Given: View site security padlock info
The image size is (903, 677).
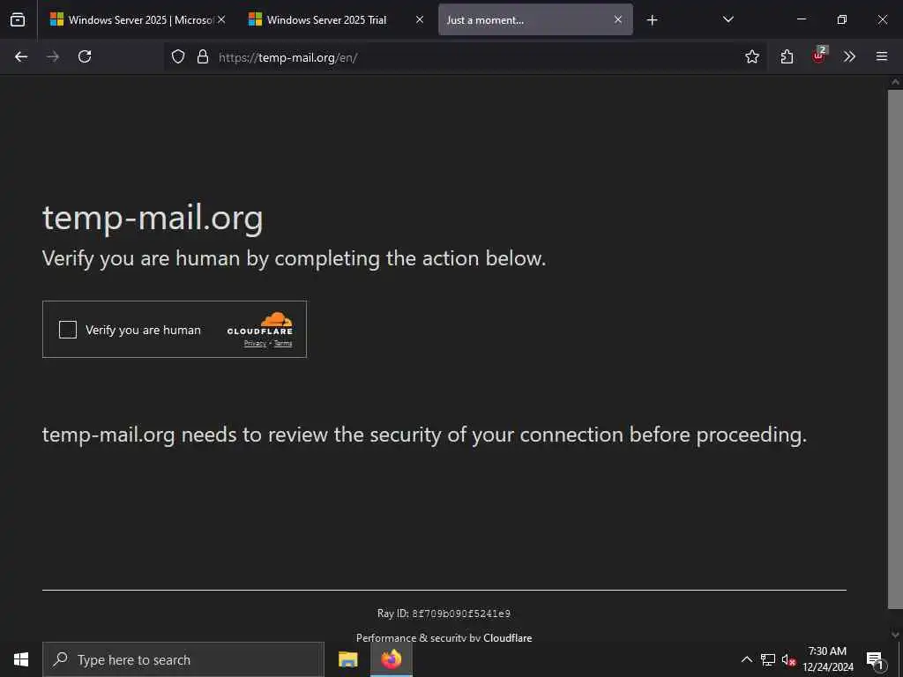Looking at the screenshot, I should pyautogui.click(x=203, y=56).
